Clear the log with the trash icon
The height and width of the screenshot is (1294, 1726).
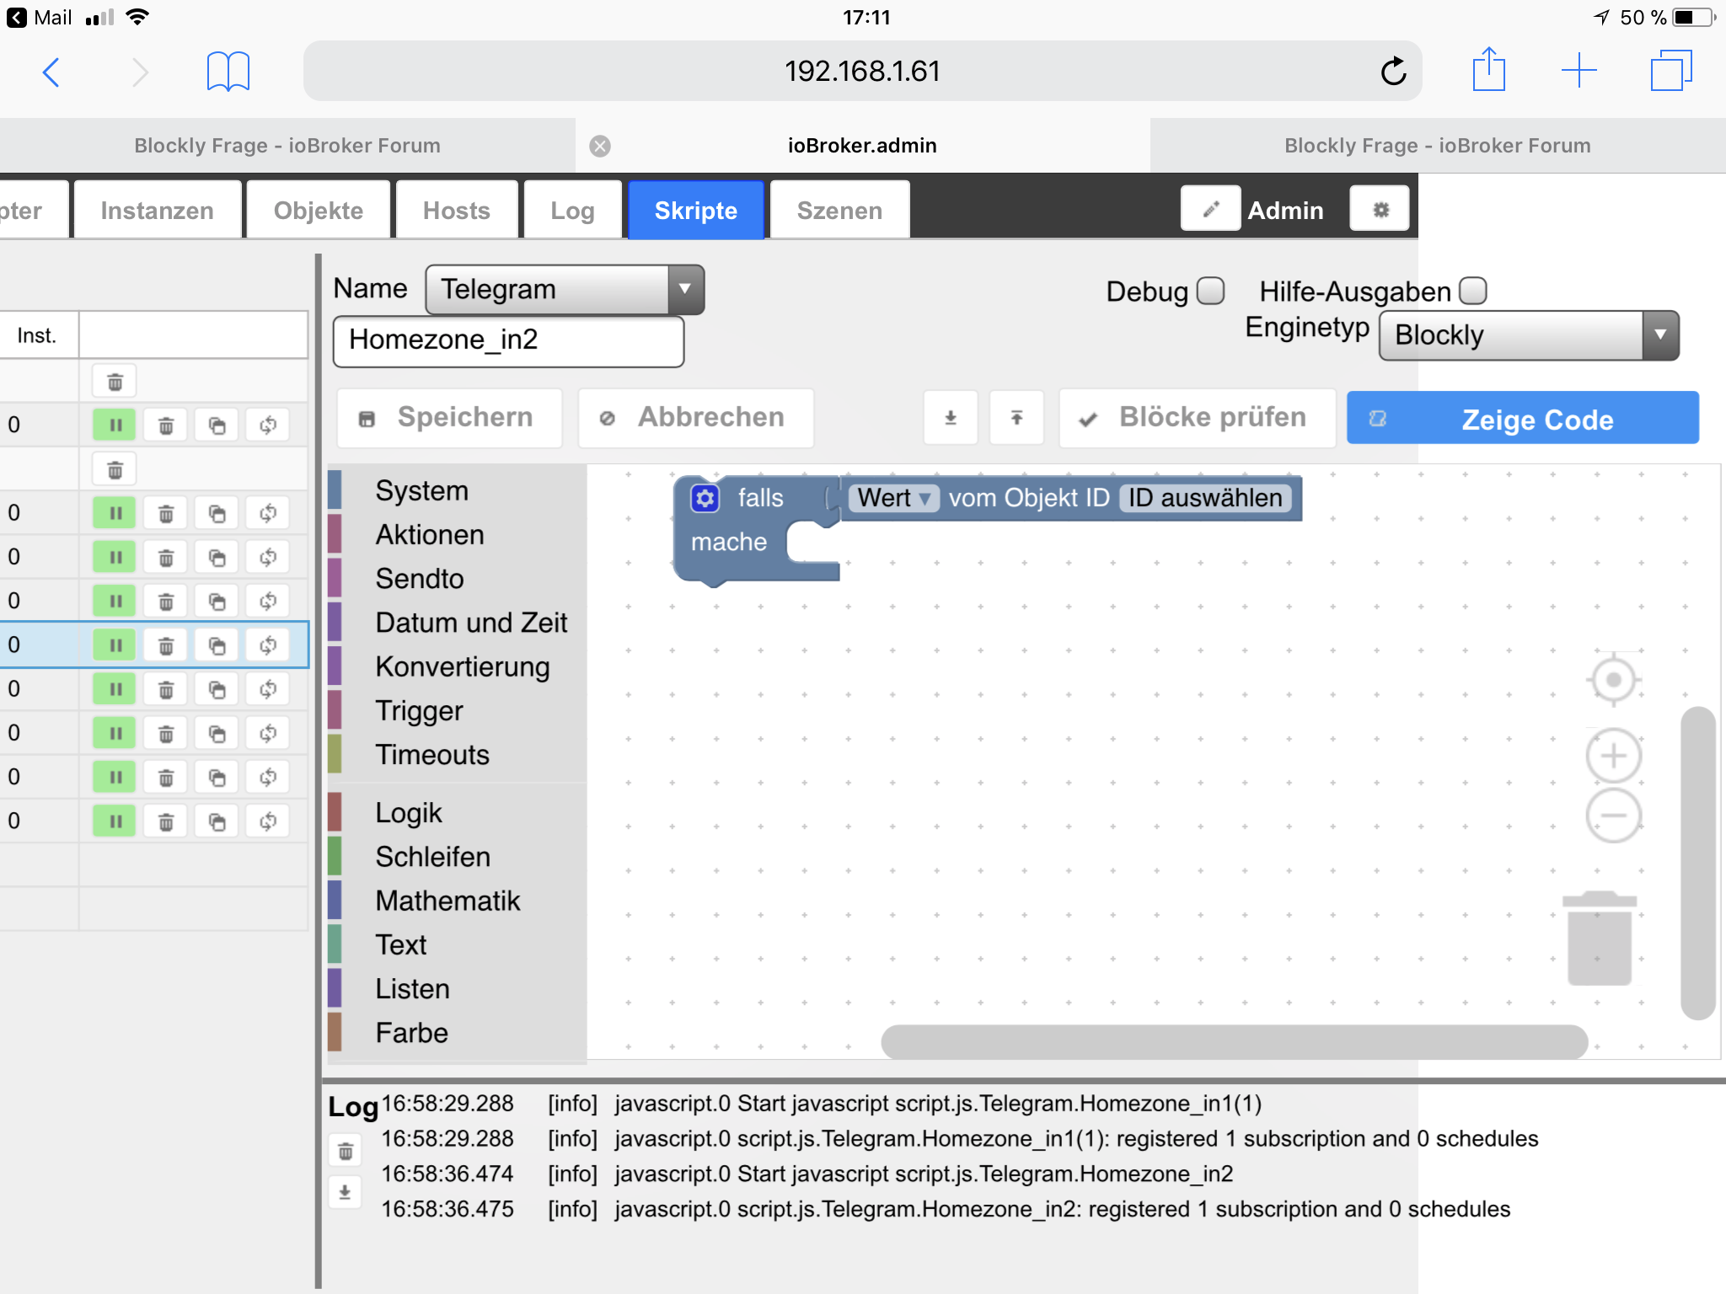click(x=346, y=1151)
